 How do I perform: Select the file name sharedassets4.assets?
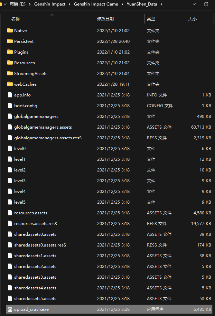pos(35,288)
